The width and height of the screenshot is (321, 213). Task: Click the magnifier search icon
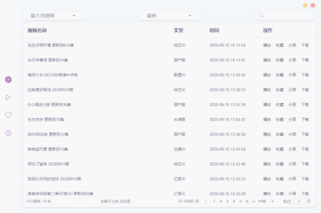click(262, 15)
